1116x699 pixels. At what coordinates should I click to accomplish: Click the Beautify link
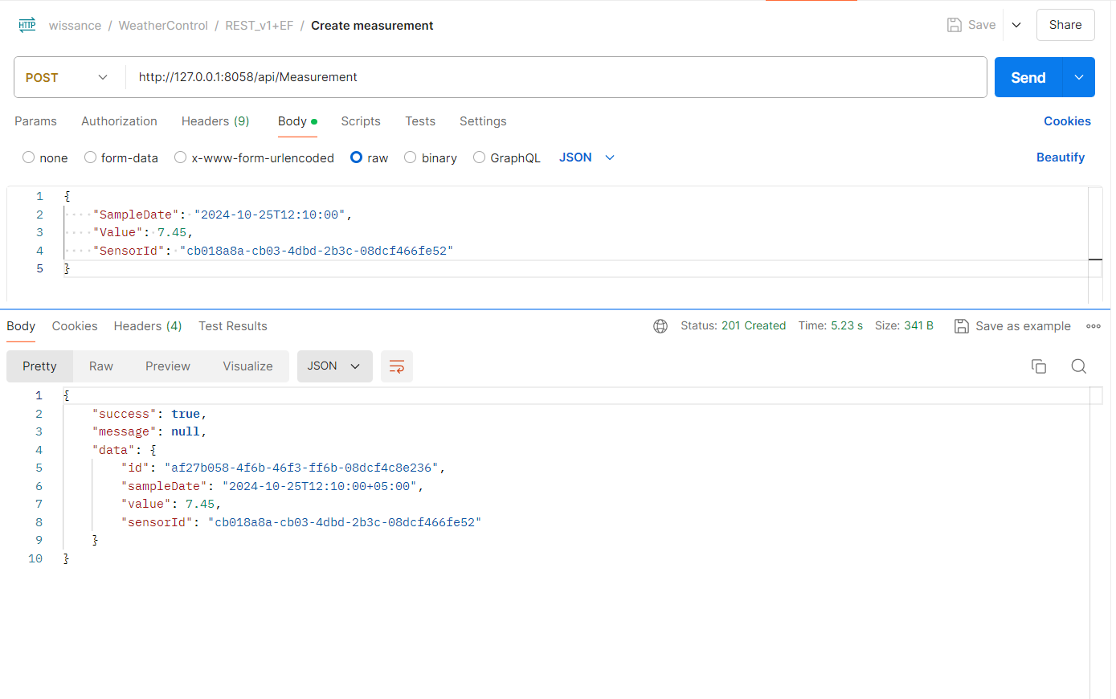click(x=1060, y=157)
